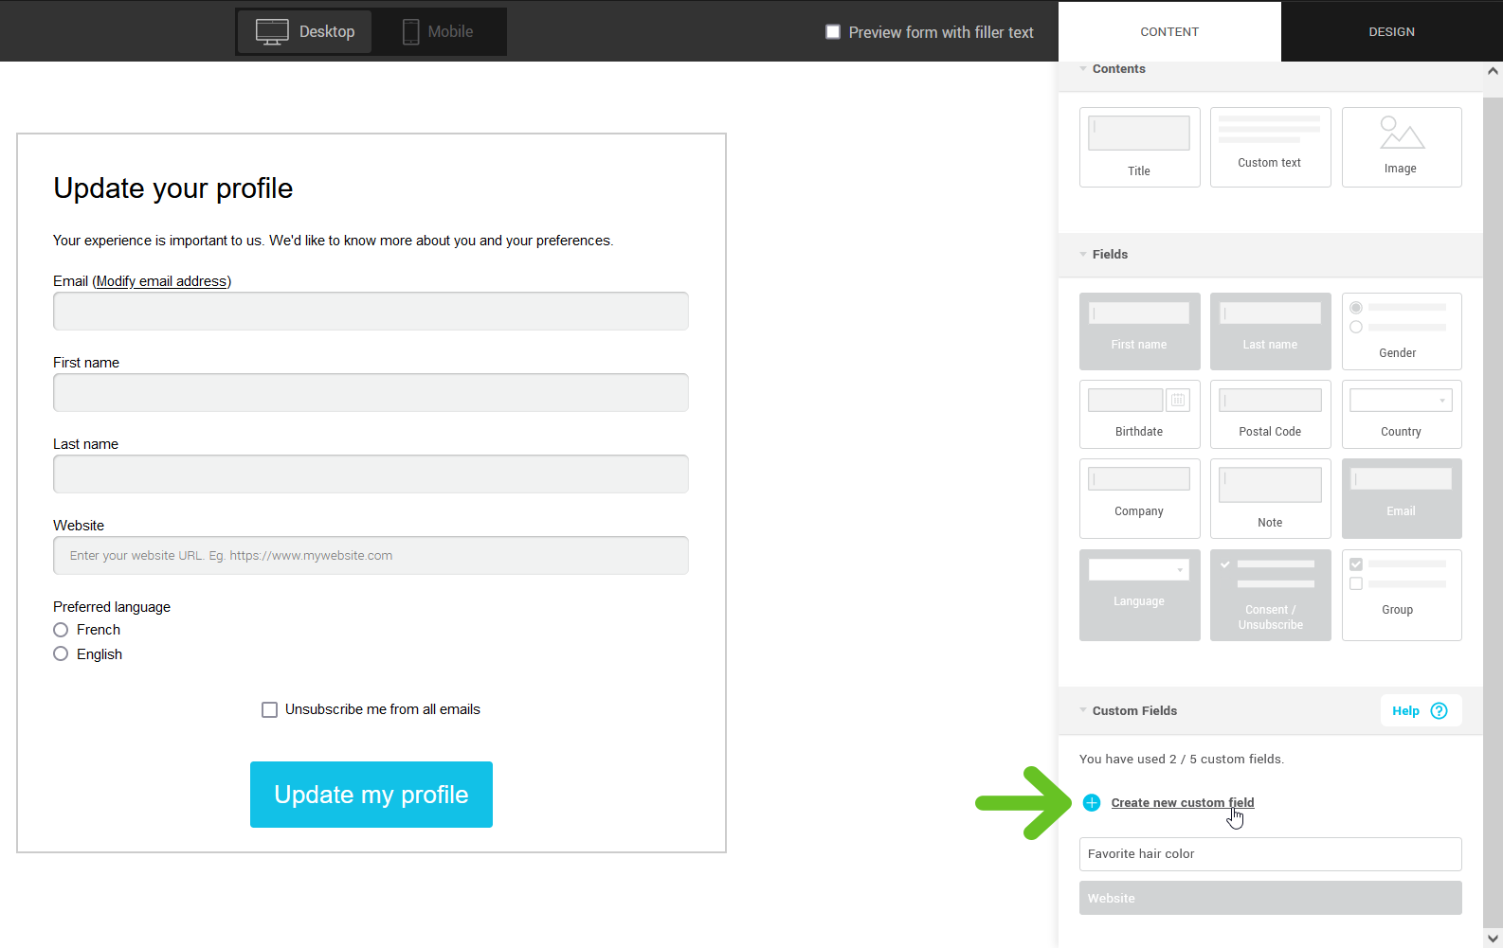The width and height of the screenshot is (1503, 948).
Task: Click the Last name input field
Action: (x=371, y=474)
